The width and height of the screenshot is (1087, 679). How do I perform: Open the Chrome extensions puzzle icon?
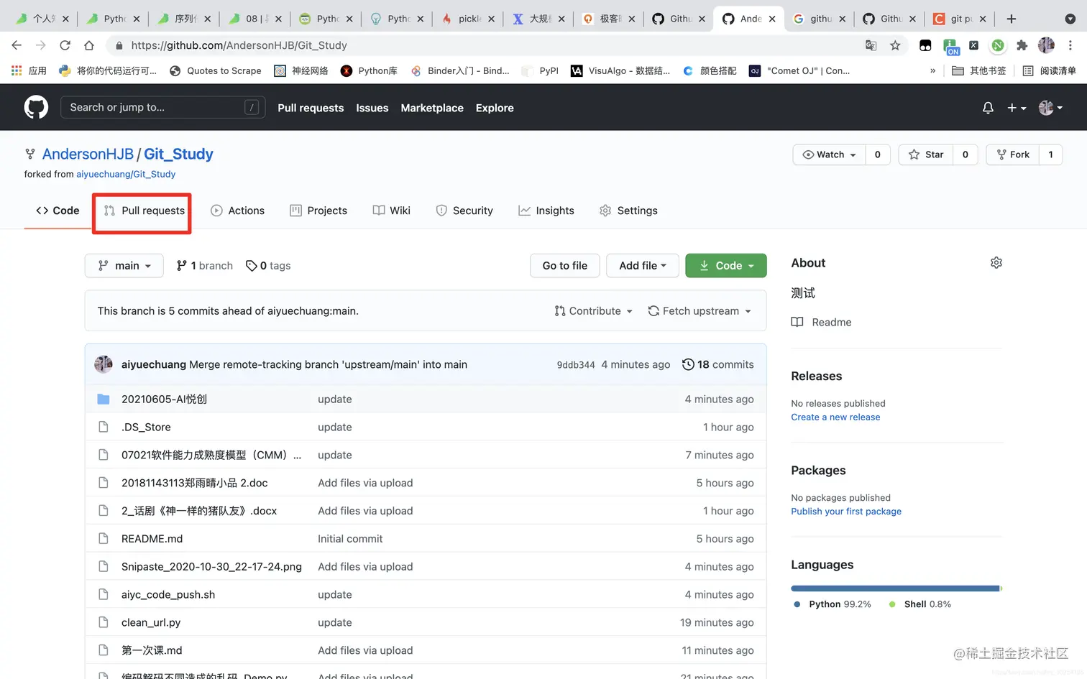pos(1022,45)
